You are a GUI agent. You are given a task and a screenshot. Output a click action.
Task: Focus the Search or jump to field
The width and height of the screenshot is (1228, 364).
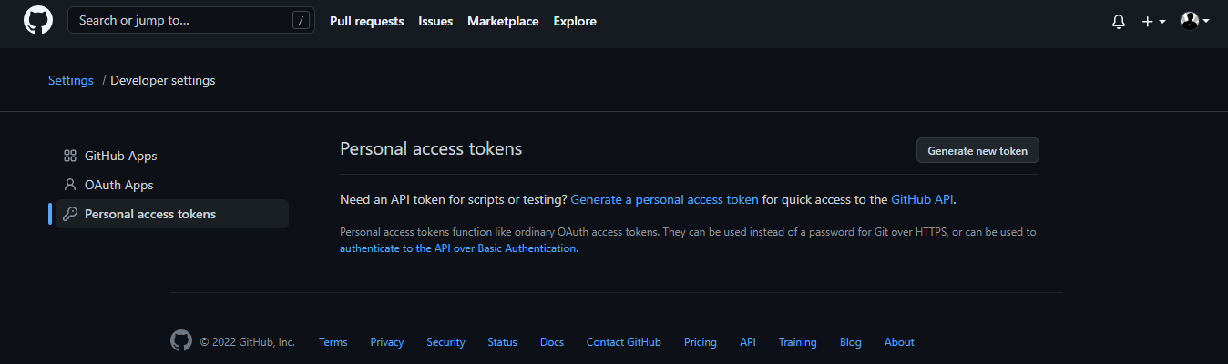(191, 20)
